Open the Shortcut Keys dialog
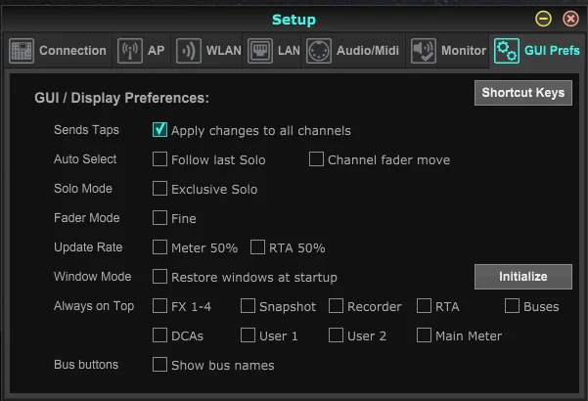Screen dimensions: 588x401 pyautogui.click(x=523, y=93)
